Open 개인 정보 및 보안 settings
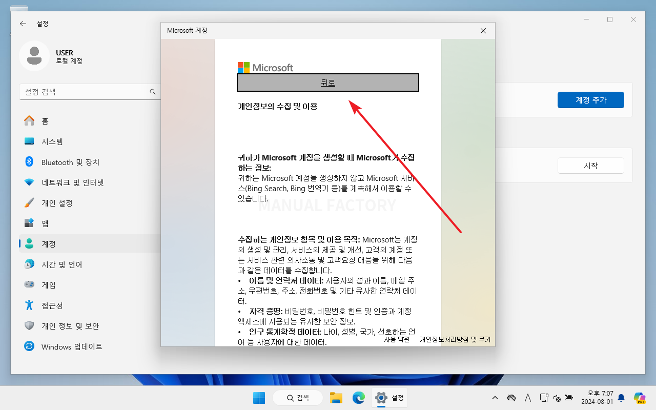Viewport: 656px width, 410px height. tap(90, 326)
